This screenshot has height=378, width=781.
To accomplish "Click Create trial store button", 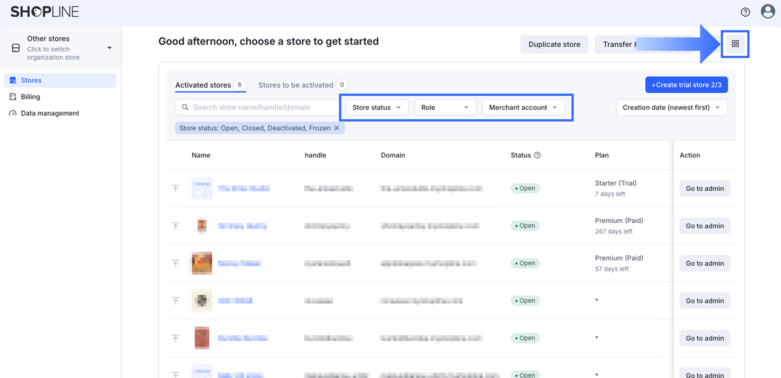I will coord(686,85).
